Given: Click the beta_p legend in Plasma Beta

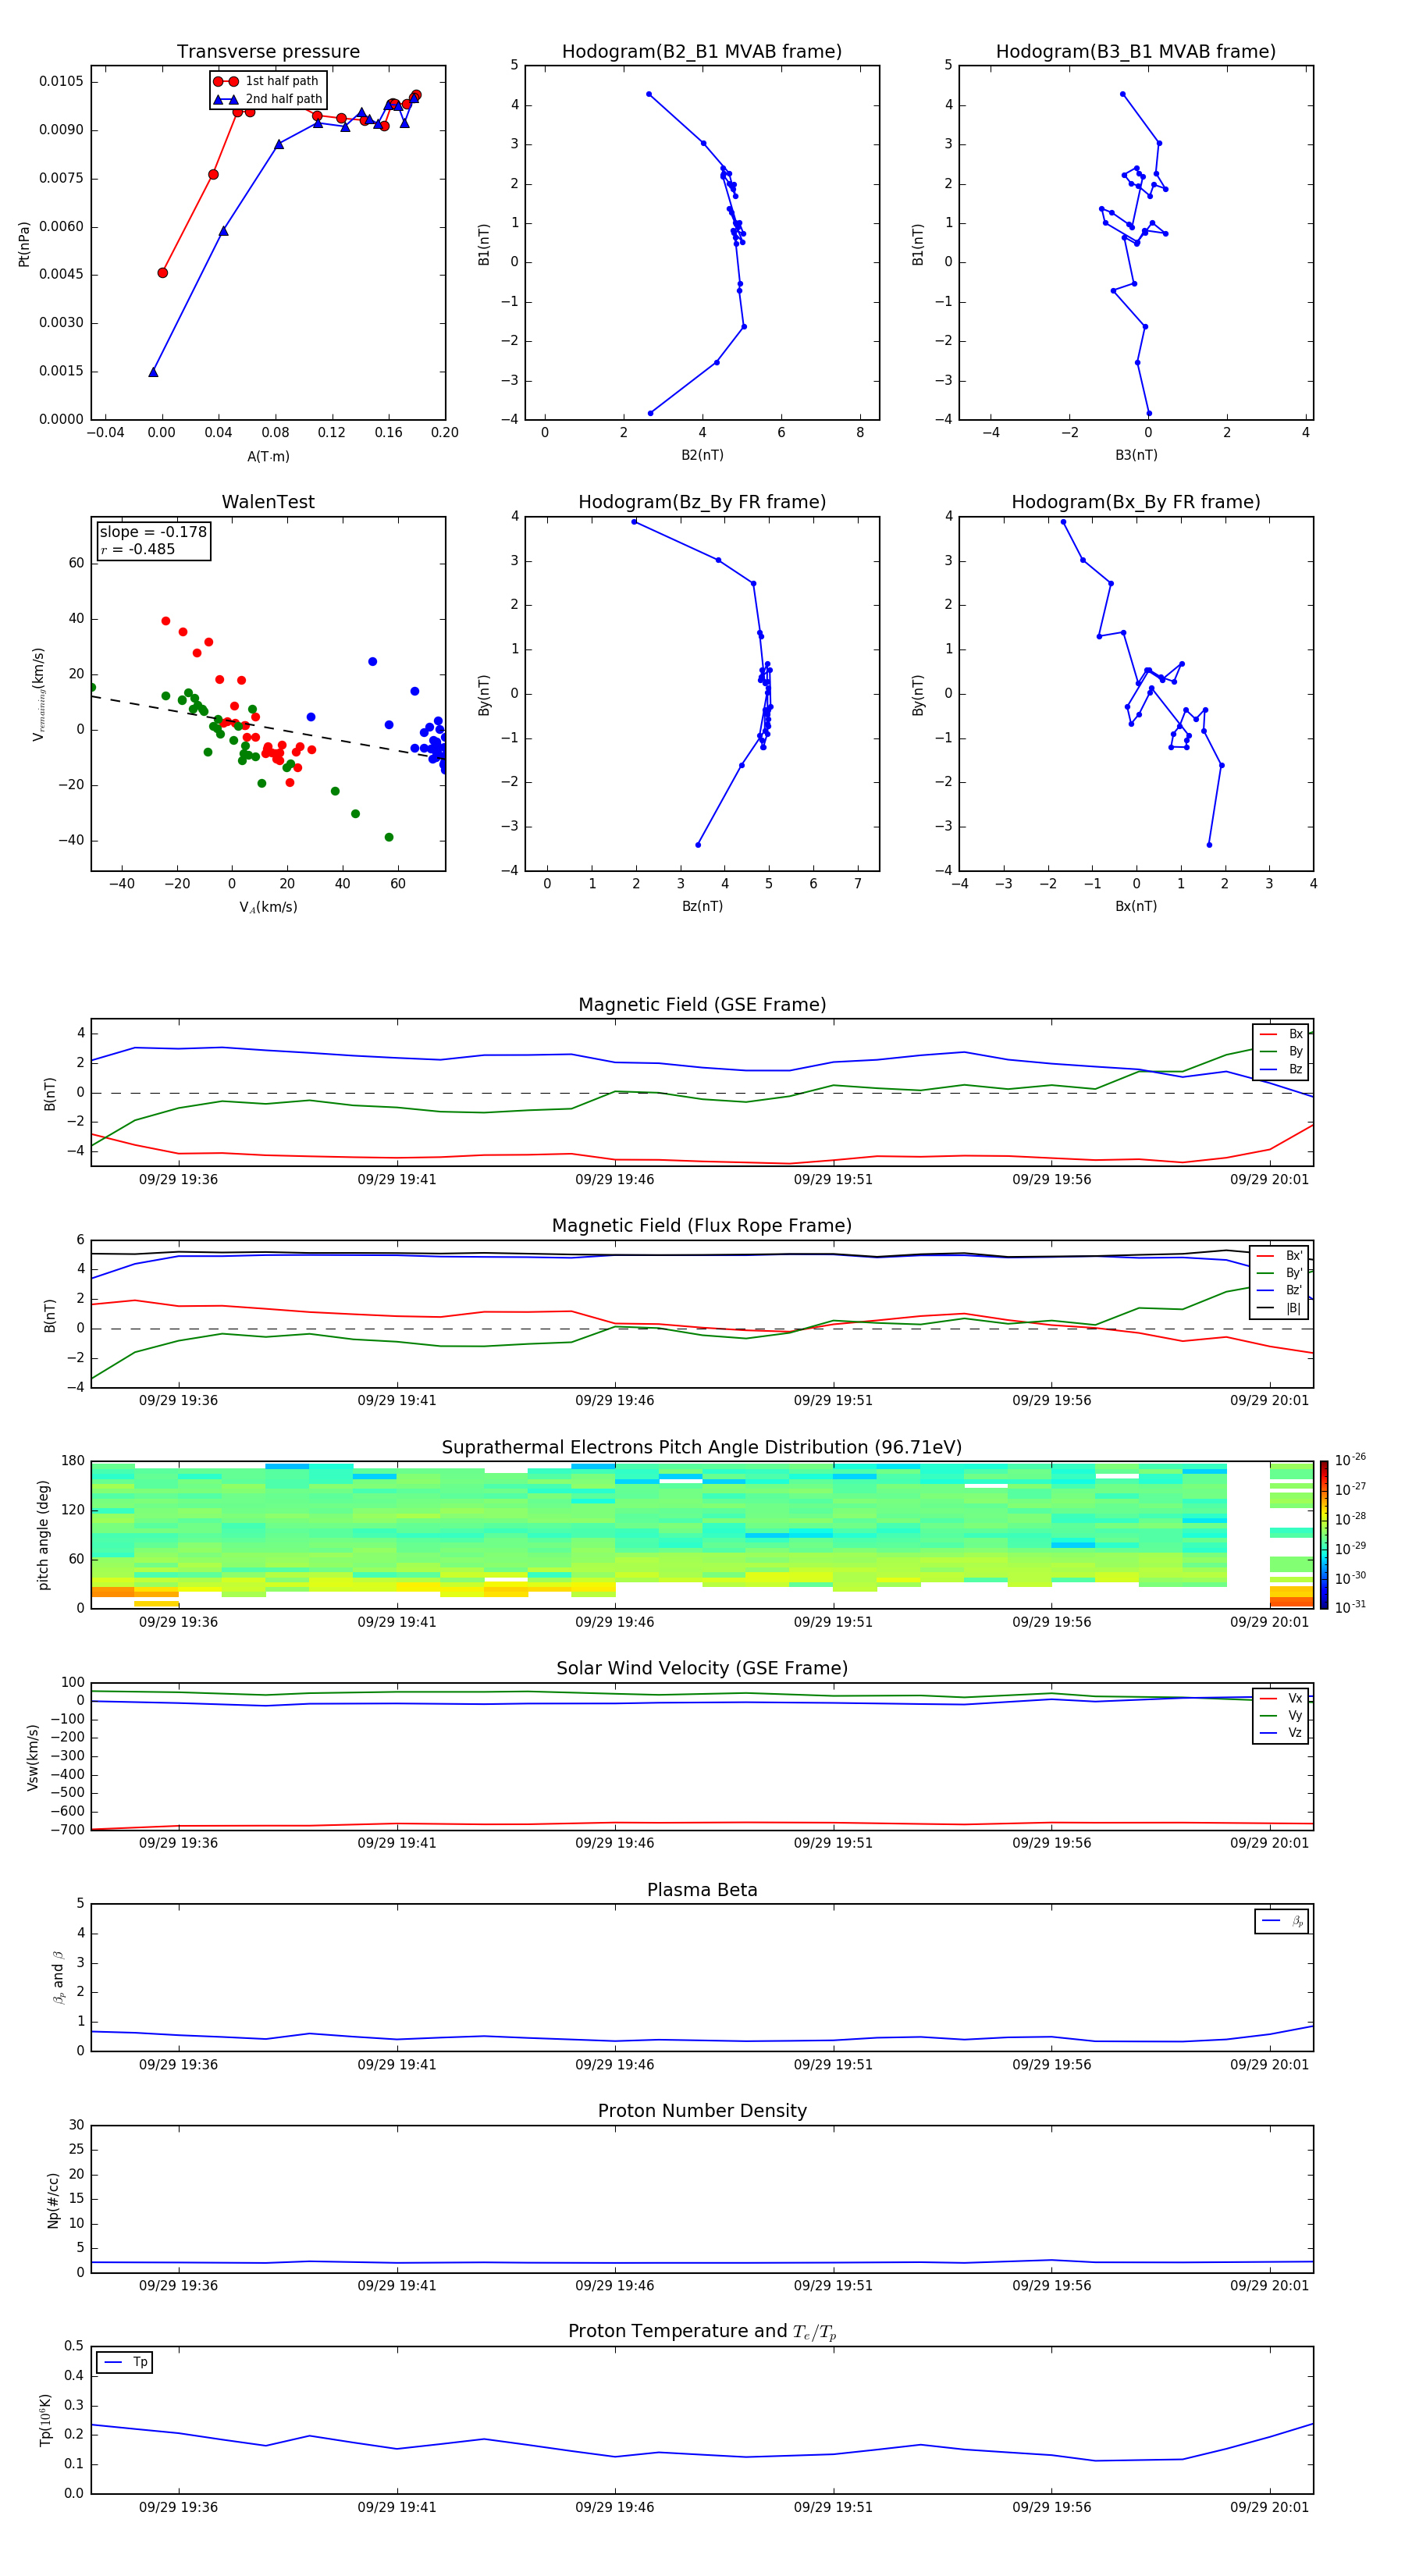Looking at the screenshot, I should (x=1282, y=1921).
